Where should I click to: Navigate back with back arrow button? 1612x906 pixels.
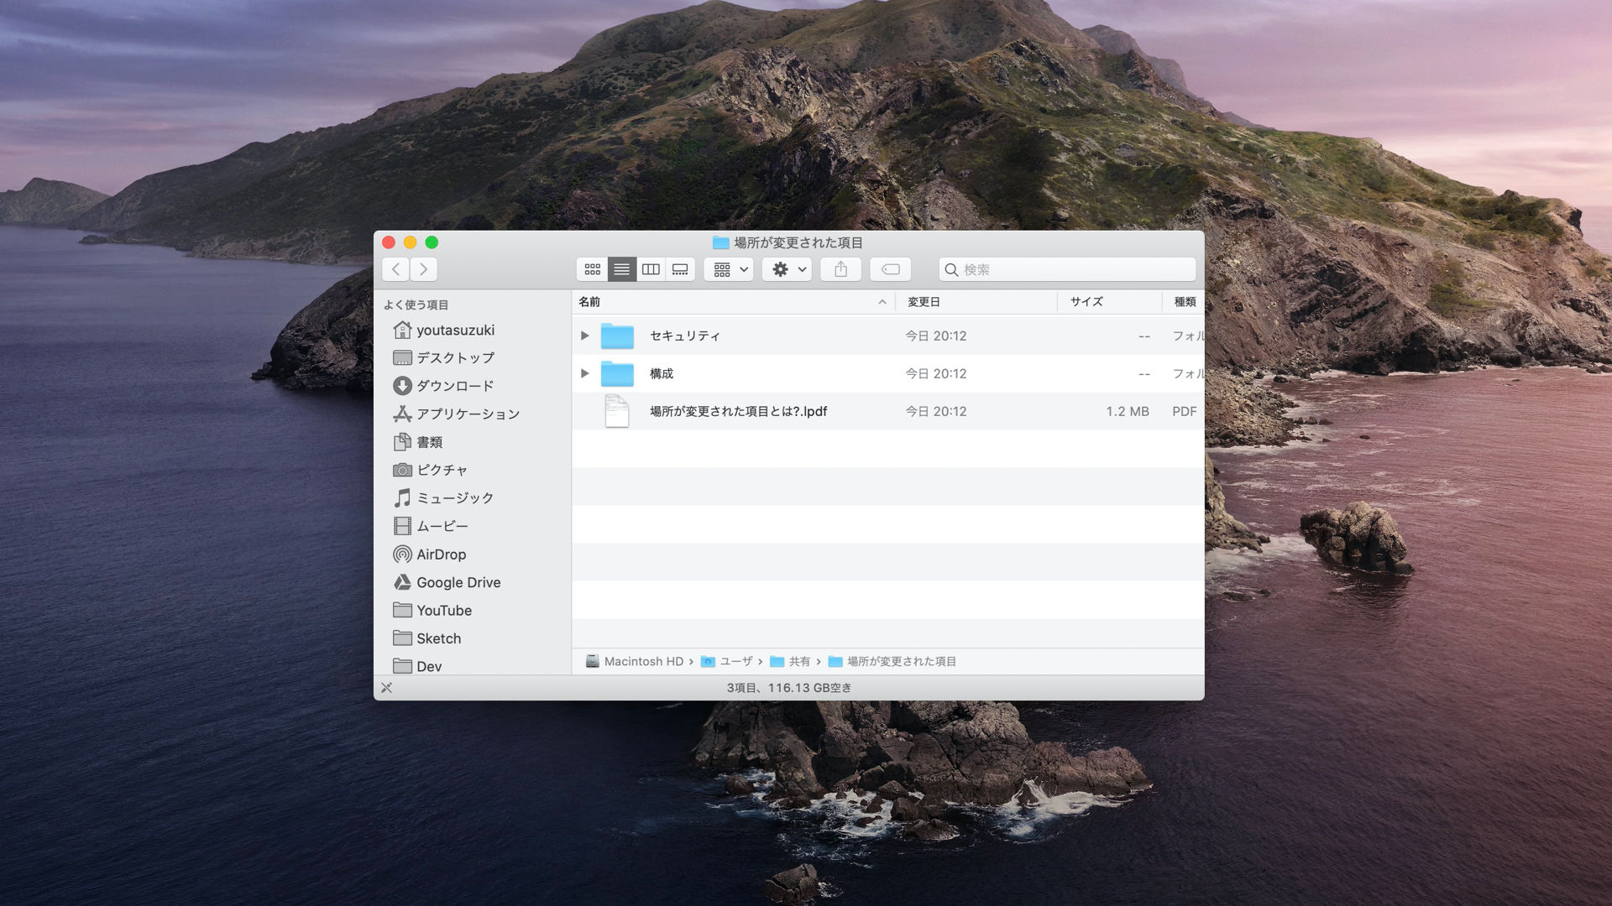395,268
